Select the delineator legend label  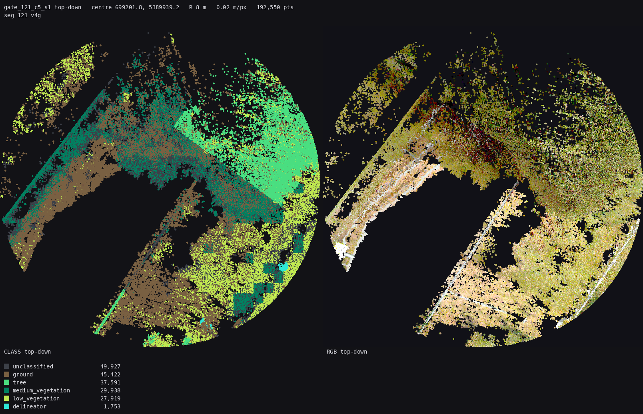click(x=30, y=406)
